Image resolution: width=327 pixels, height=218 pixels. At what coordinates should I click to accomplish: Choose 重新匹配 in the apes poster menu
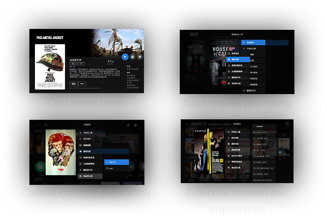pyautogui.click(x=90, y=151)
